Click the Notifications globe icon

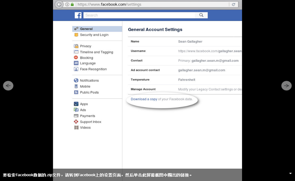(76, 80)
